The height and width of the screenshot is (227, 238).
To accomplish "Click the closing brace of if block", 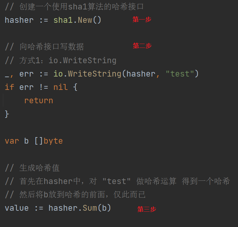I will click(x=7, y=114).
